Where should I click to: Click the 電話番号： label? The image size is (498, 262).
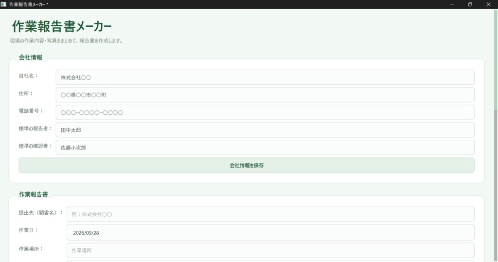[31, 111]
